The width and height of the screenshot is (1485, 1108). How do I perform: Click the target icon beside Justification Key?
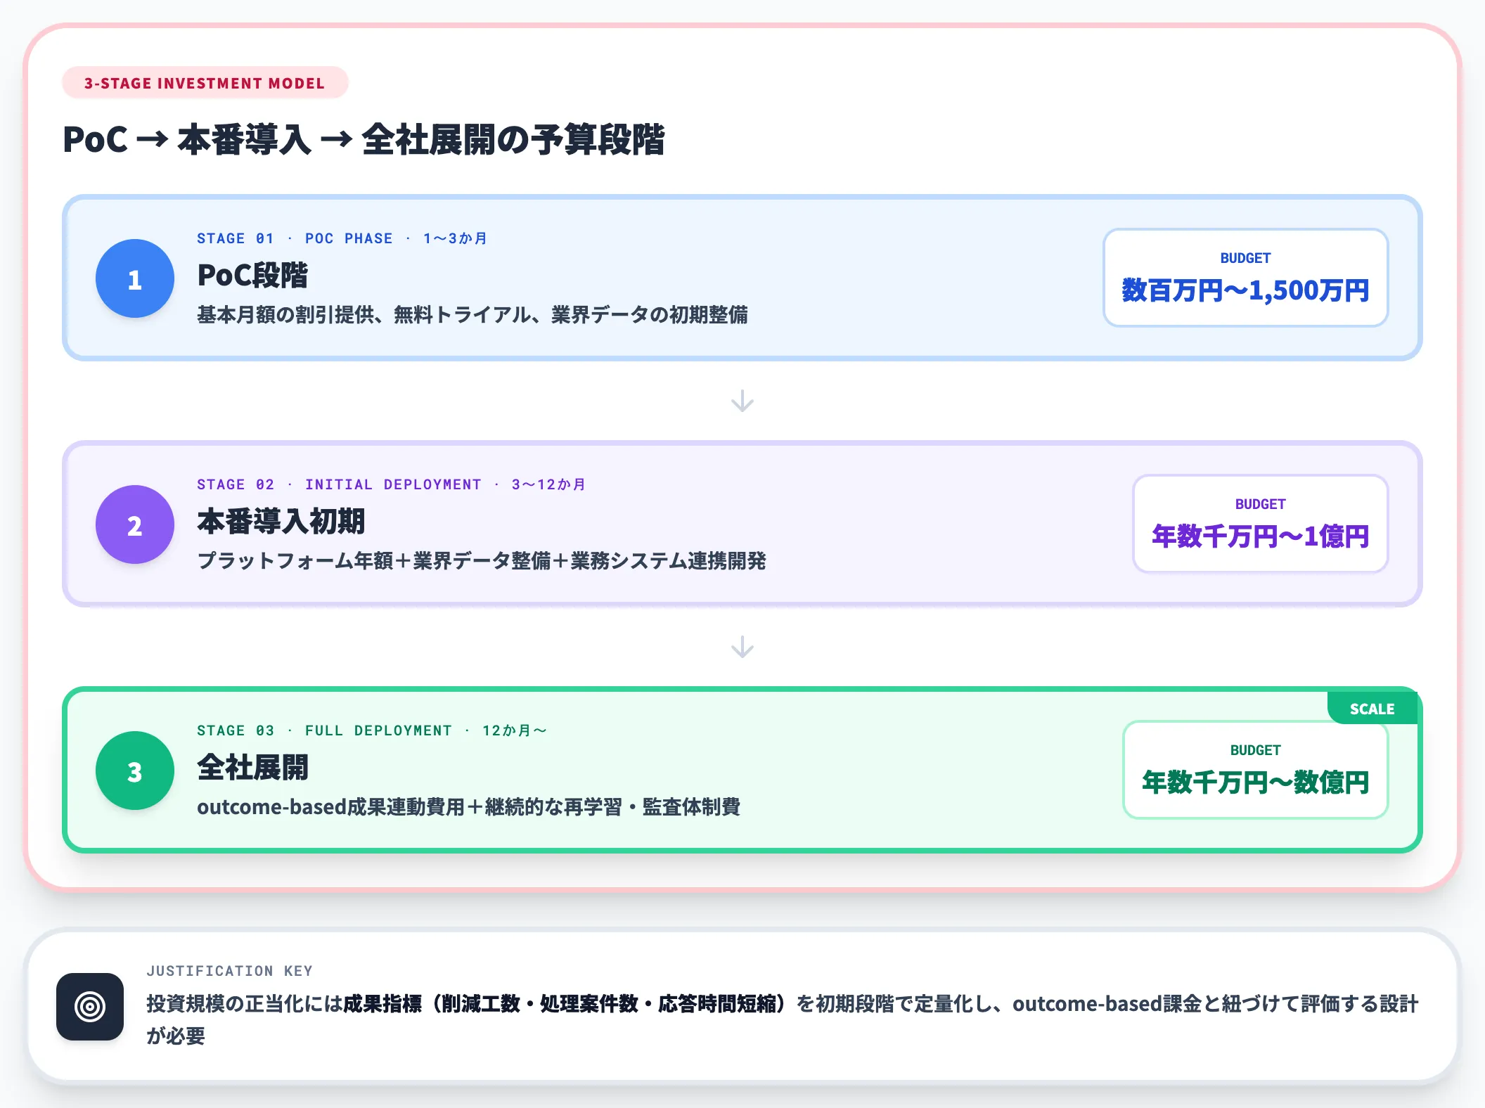pyautogui.click(x=90, y=1007)
